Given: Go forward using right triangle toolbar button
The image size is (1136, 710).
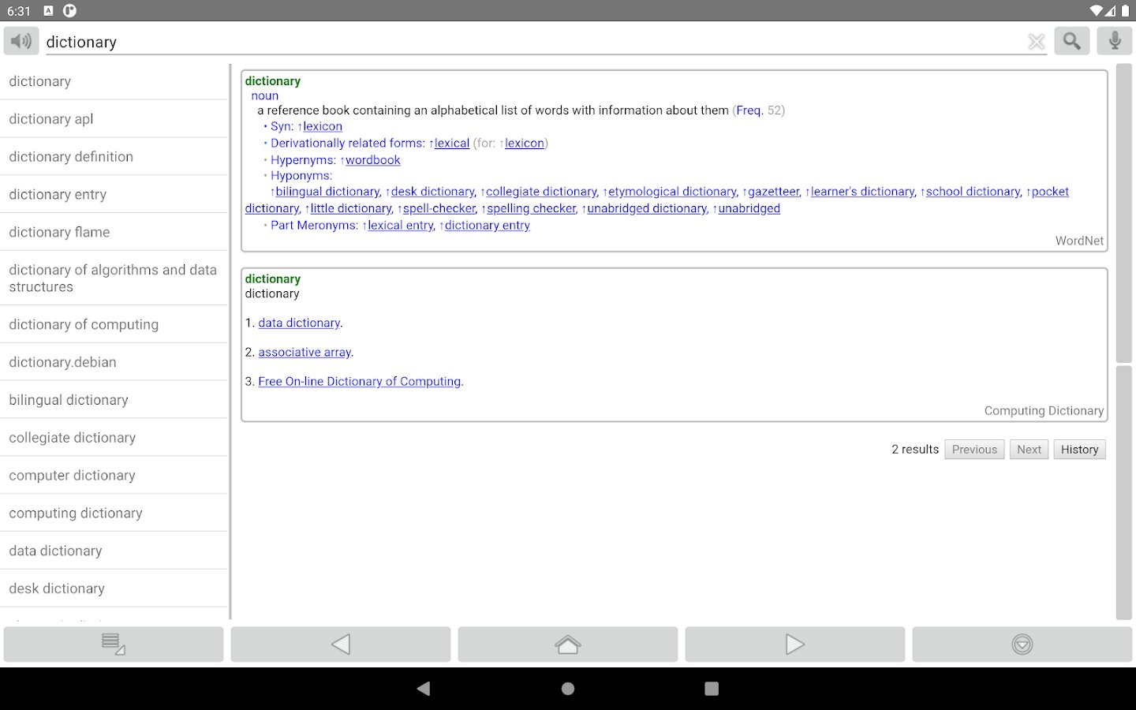Looking at the screenshot, I should 794,645.
